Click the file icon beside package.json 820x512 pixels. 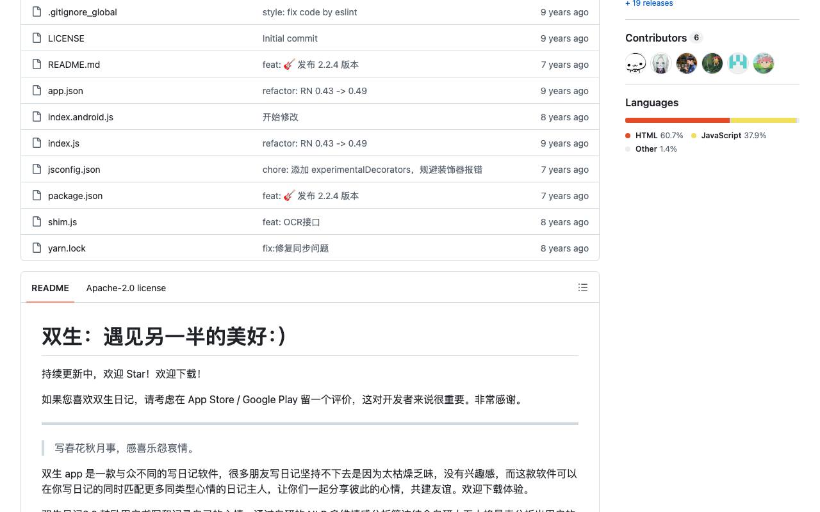pos(37,195)
